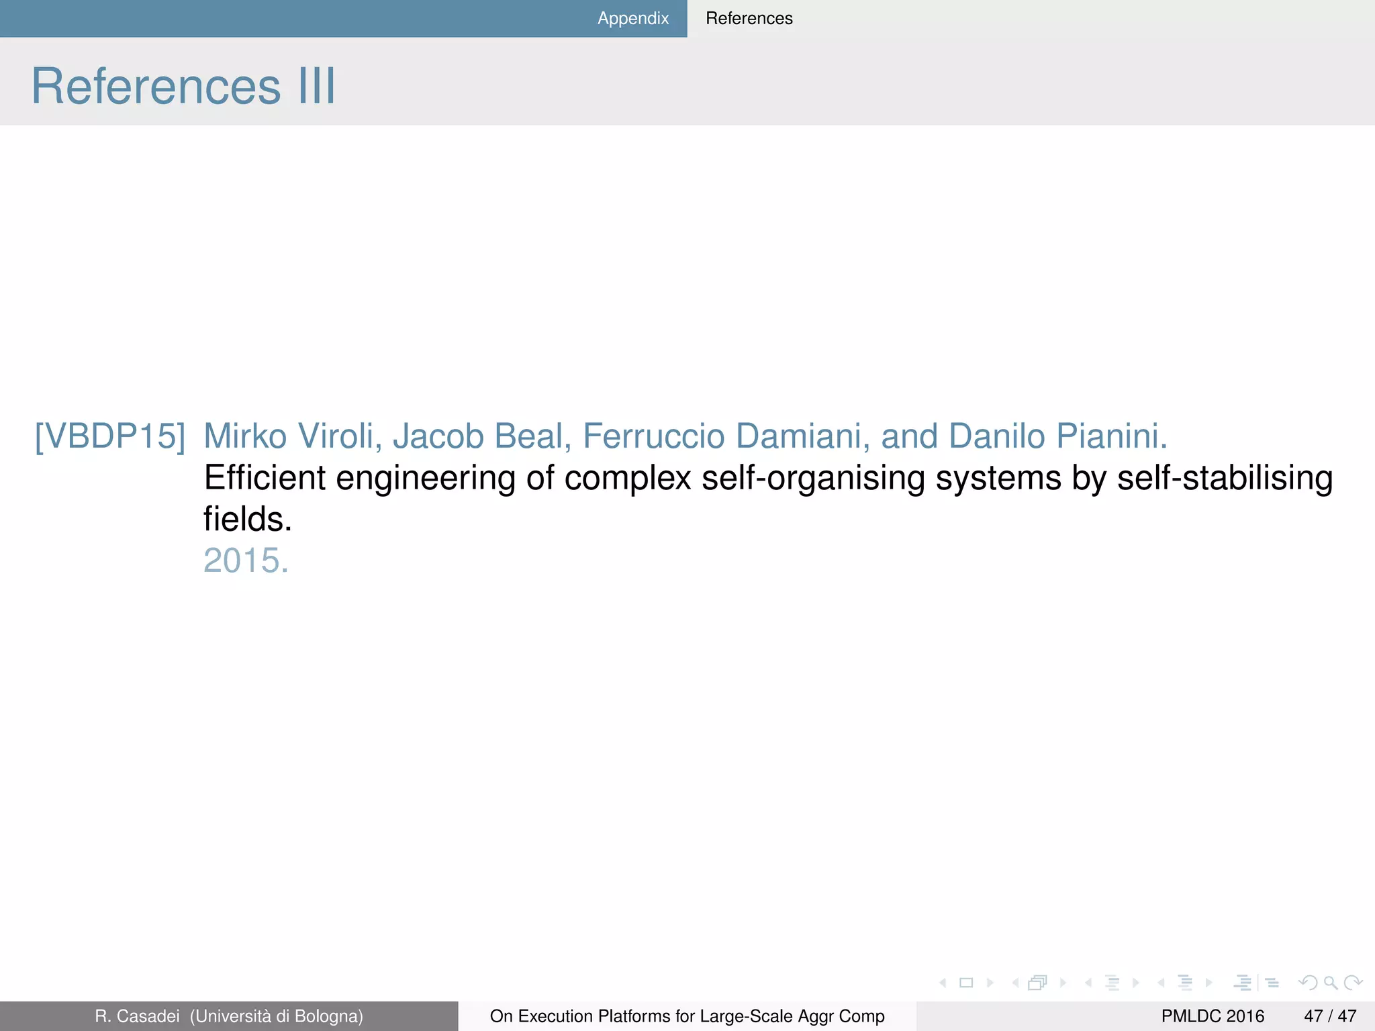Click the slide rectangle navigation icon
The image size is (1375, 1031).
click(x=966, y=983)
